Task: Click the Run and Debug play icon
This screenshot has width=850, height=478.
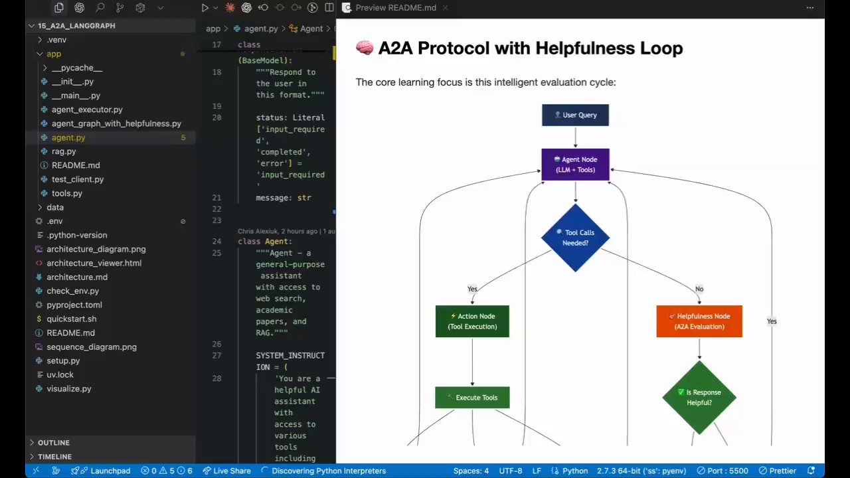Action: pyautogui.click(x=206, y=7)
